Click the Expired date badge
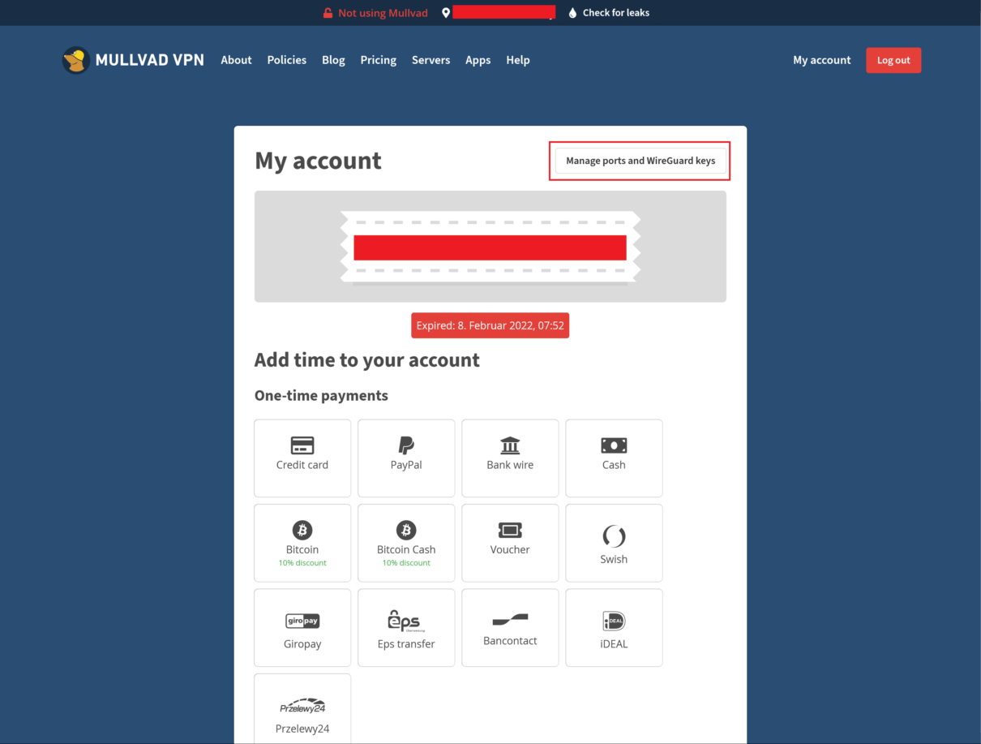 point(490,325)
